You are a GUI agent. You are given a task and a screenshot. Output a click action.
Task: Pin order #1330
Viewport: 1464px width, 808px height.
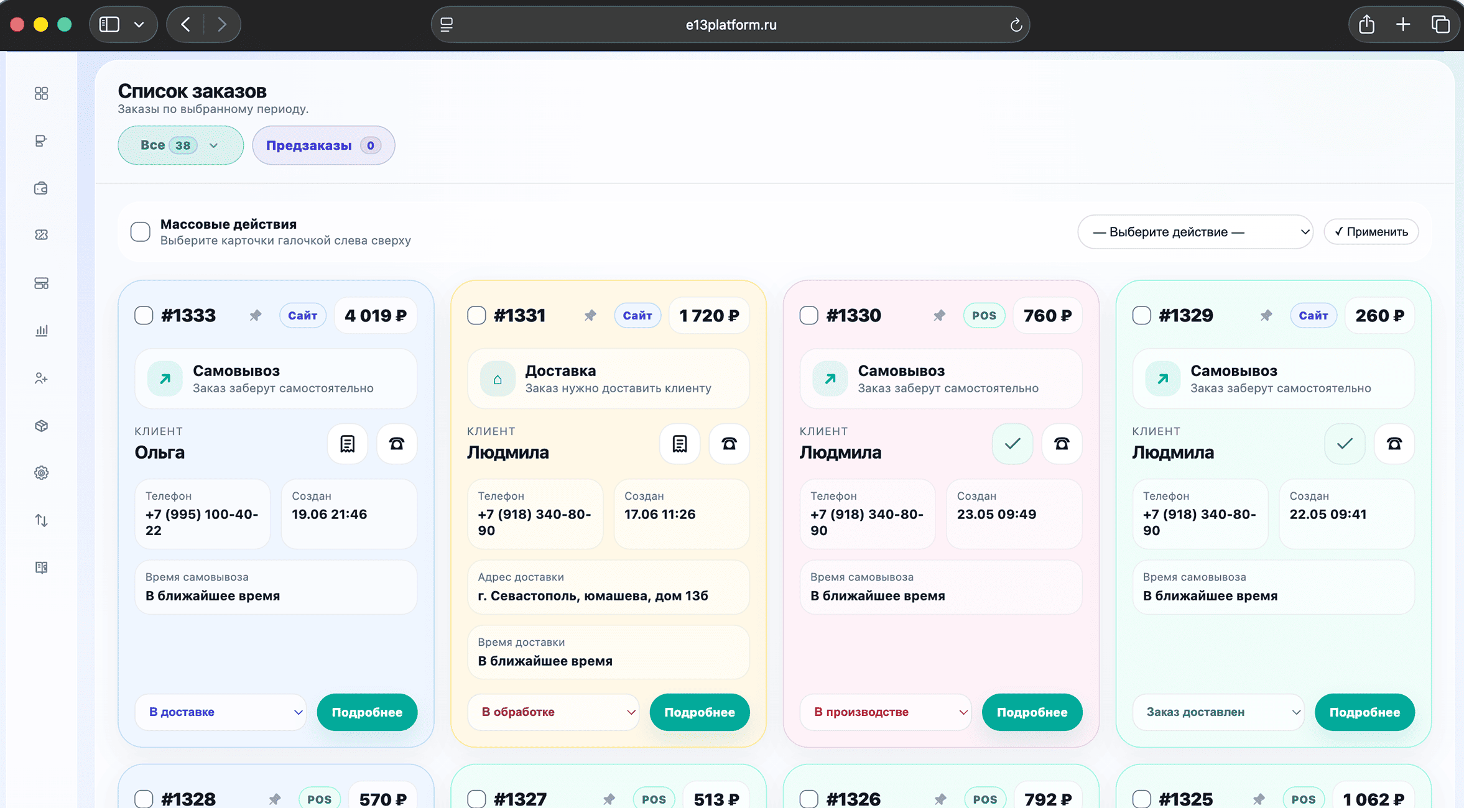coord(939,316)
